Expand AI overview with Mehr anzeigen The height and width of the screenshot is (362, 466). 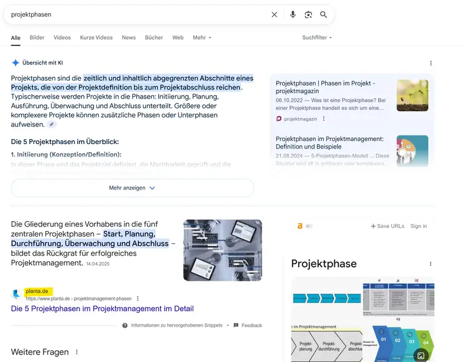[132, 188]
